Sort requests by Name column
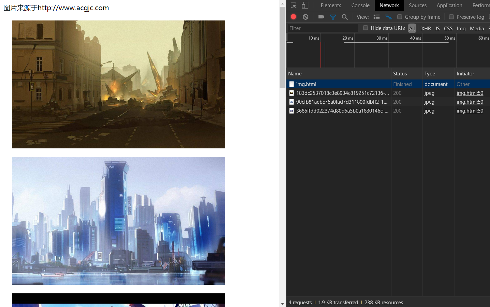Image resolution: width=490 pixels, height=307 pixels. click(339, 73)
